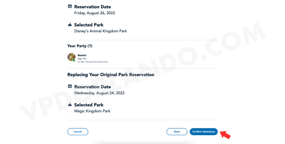Click green checkmark badge on Beatriz's avatar
The image size is (285, 144).
click(74, 60)
